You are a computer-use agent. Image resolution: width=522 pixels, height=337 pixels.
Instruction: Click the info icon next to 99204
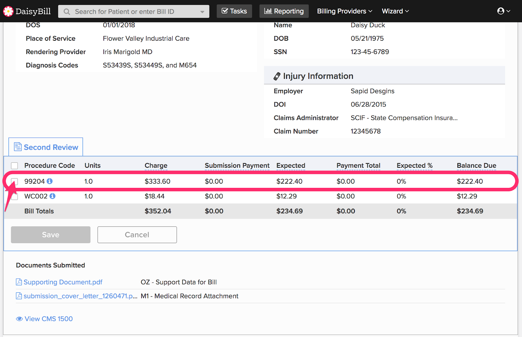tap(50, 181)
